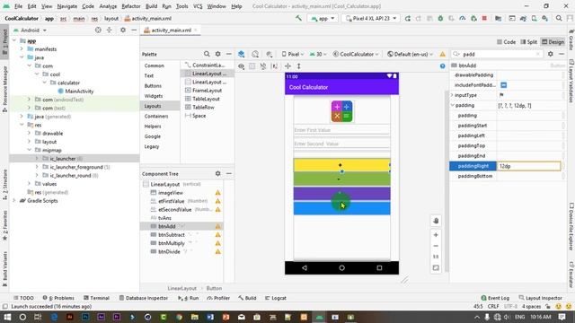Image resolution: width=575 pixels, height=323 pixels.
Task: Toggle the includeFontPadding checkbox
Action: tap(503, 85)
